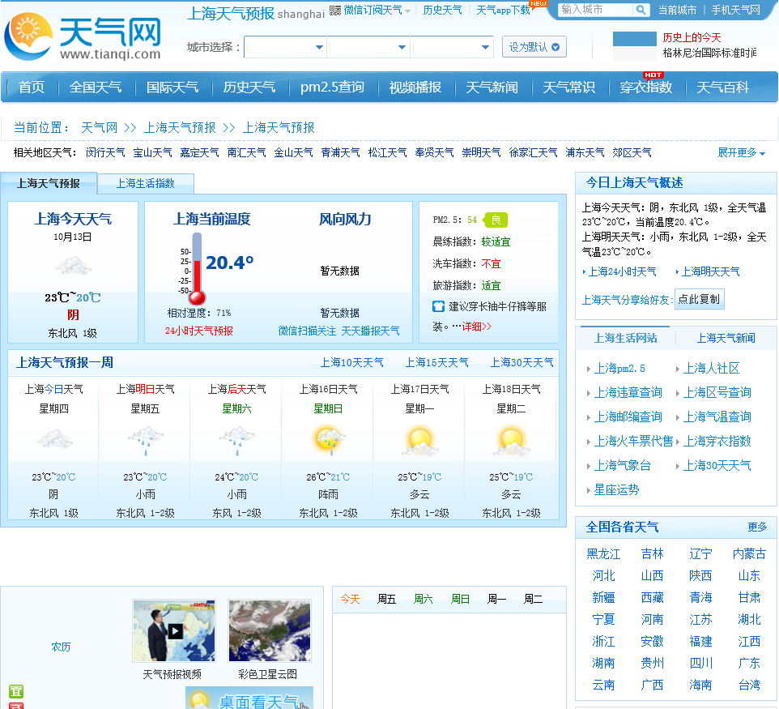Viewport: 779px width, 709px height.
Task: Click 更多 in provinces panel
Action: click(x=757, y=527)
